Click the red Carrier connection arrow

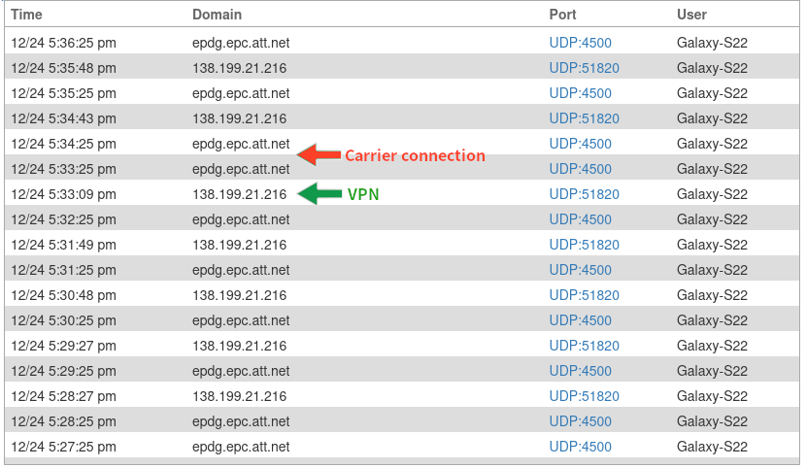coord(317,155)
